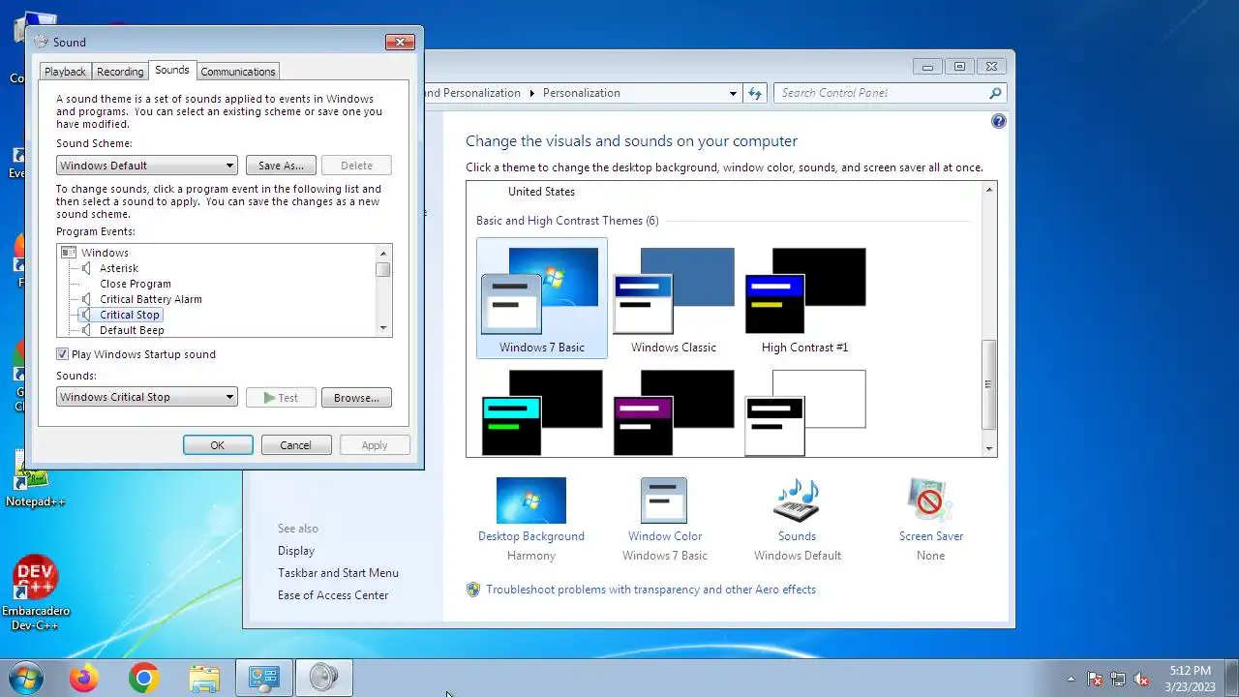Click the Action Center flag tray icon
The width and height of the screenshot is (1239, 697).
[x=1095, y=679]
